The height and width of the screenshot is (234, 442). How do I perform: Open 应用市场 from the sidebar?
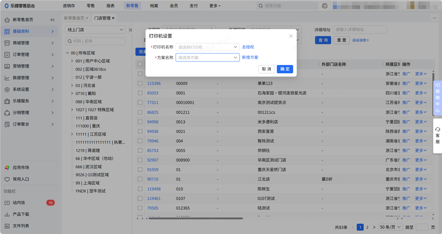pos(21,168)
